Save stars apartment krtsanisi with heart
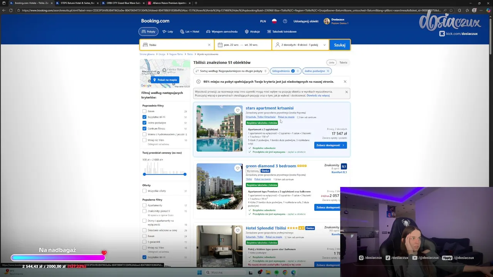Image resolution: width=493 pixels, height=277 pixels. [238, 110]
